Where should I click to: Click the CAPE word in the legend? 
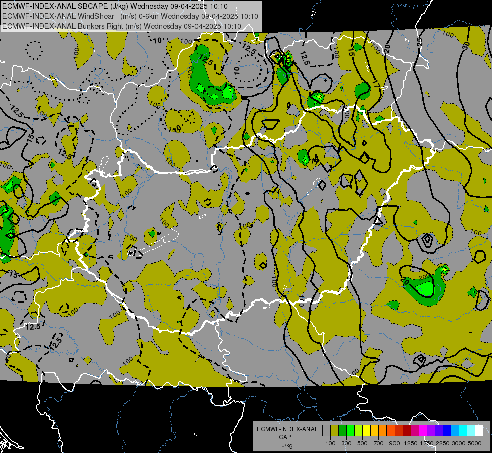tap(287, 437)
